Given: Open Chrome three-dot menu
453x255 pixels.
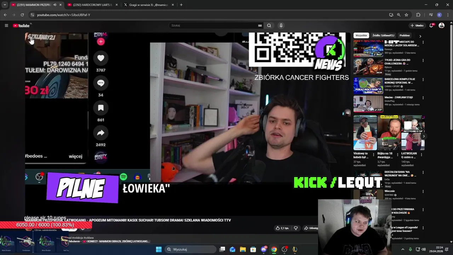Looking at the screenshot, I should coord(448,15).
